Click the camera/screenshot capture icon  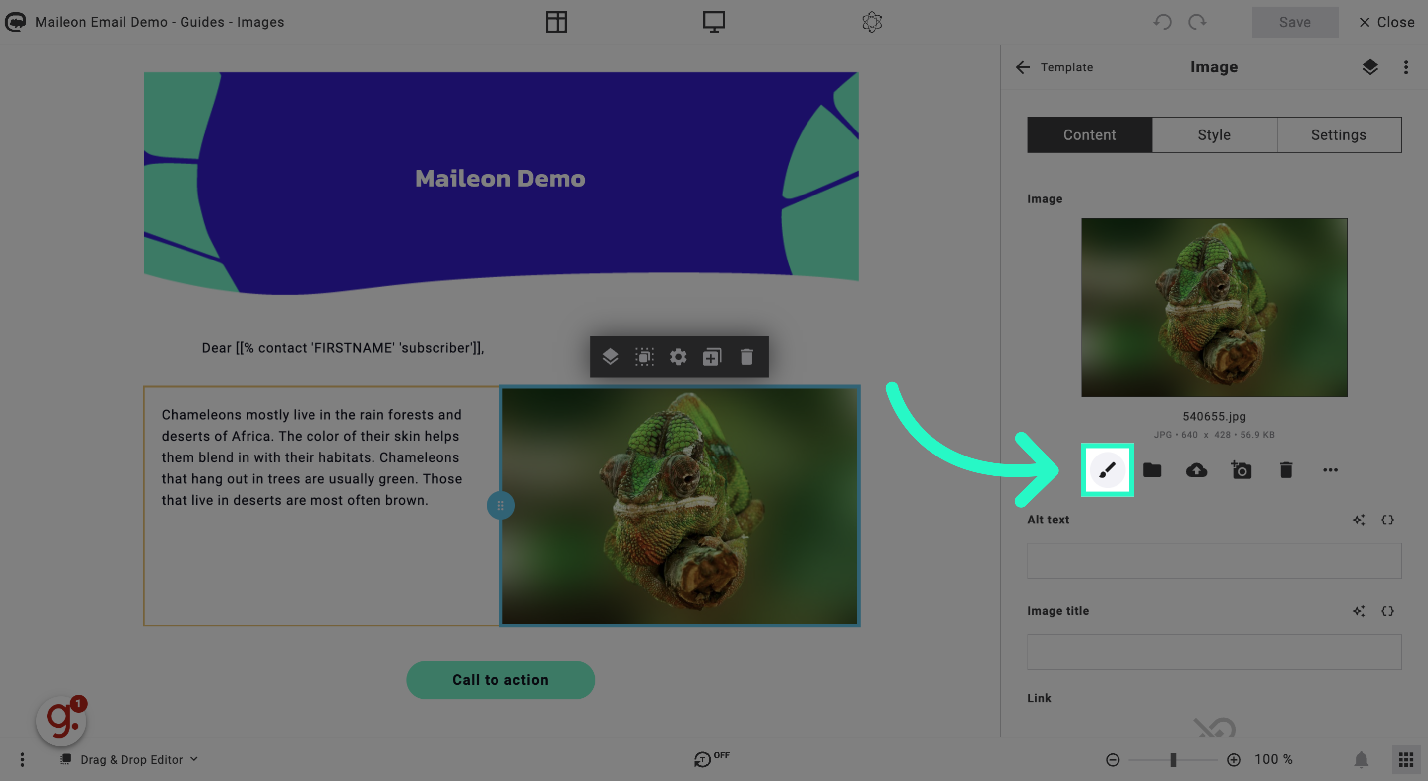tap(1241, 470)
